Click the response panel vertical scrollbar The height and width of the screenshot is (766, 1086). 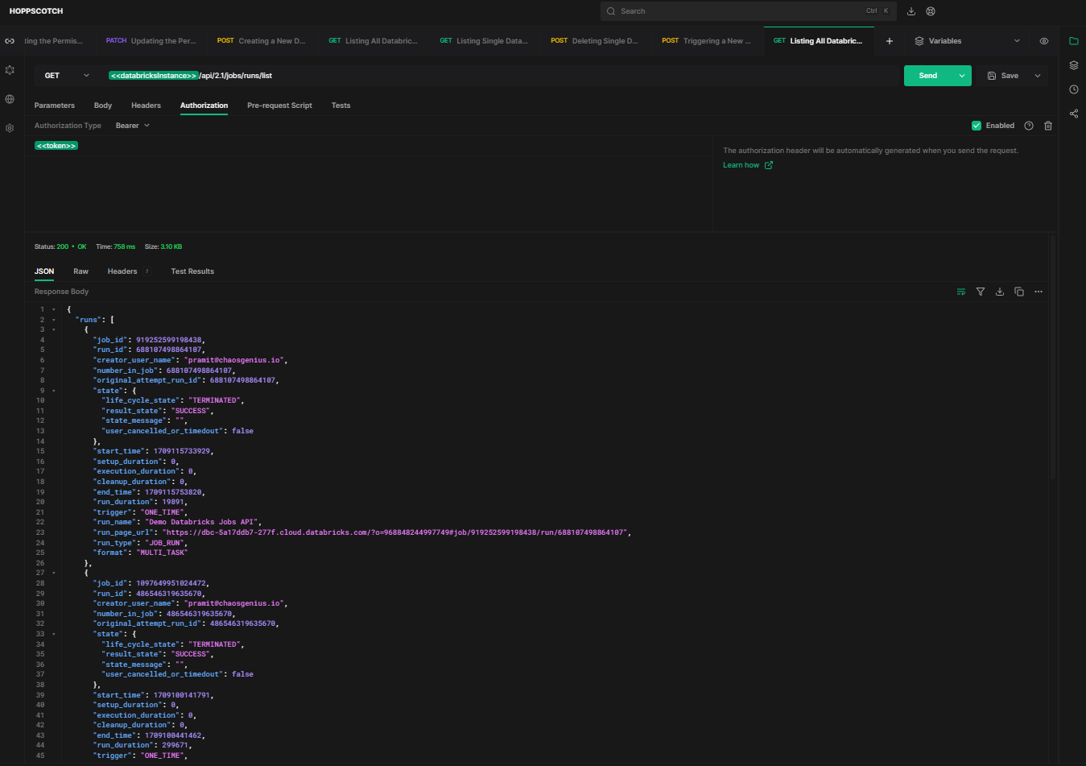(x=1052, y=362)
